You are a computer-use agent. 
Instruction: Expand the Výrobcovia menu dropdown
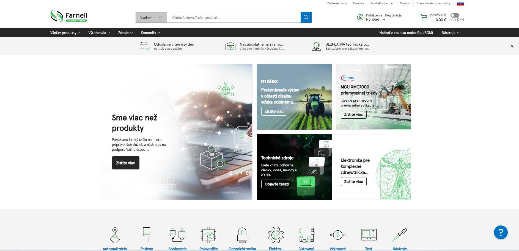tap(99, 33)
